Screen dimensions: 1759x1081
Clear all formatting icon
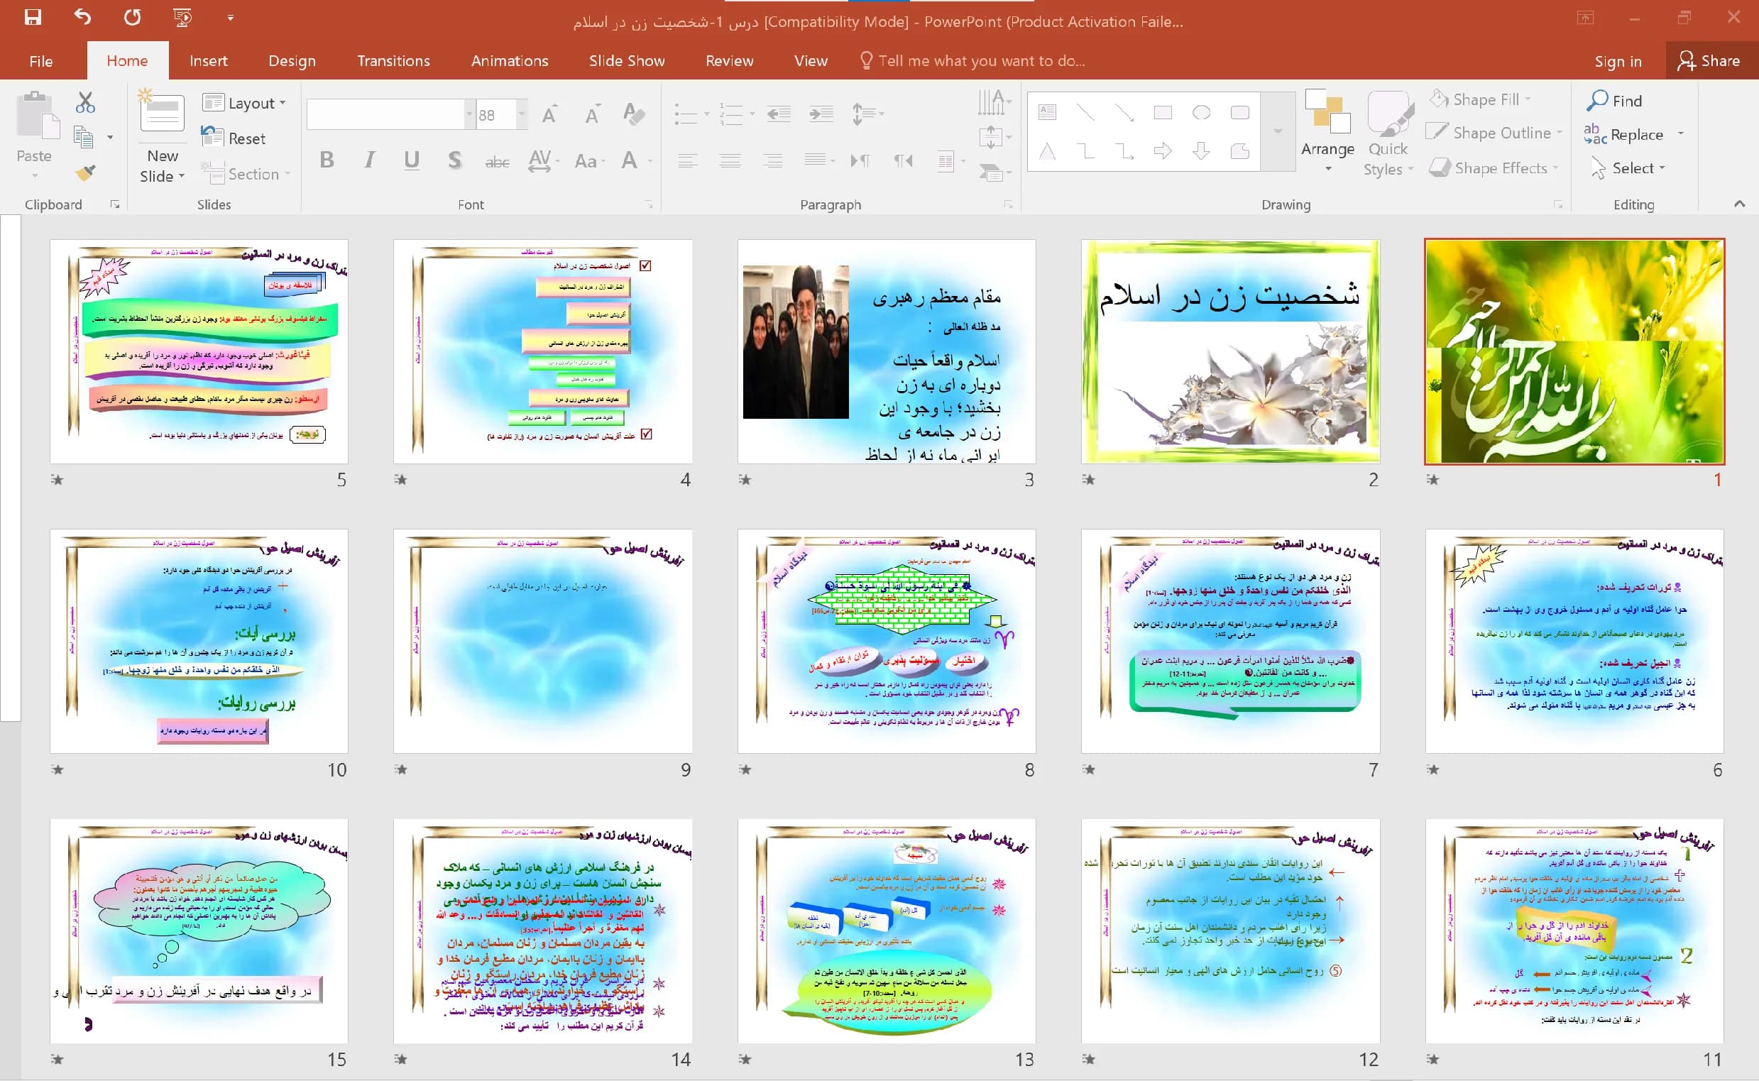pyautogui.click(x=633, y=114)
